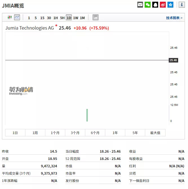188x189 pixels.
Task: Select the 1M chart interval
Action: click(82, 18)
